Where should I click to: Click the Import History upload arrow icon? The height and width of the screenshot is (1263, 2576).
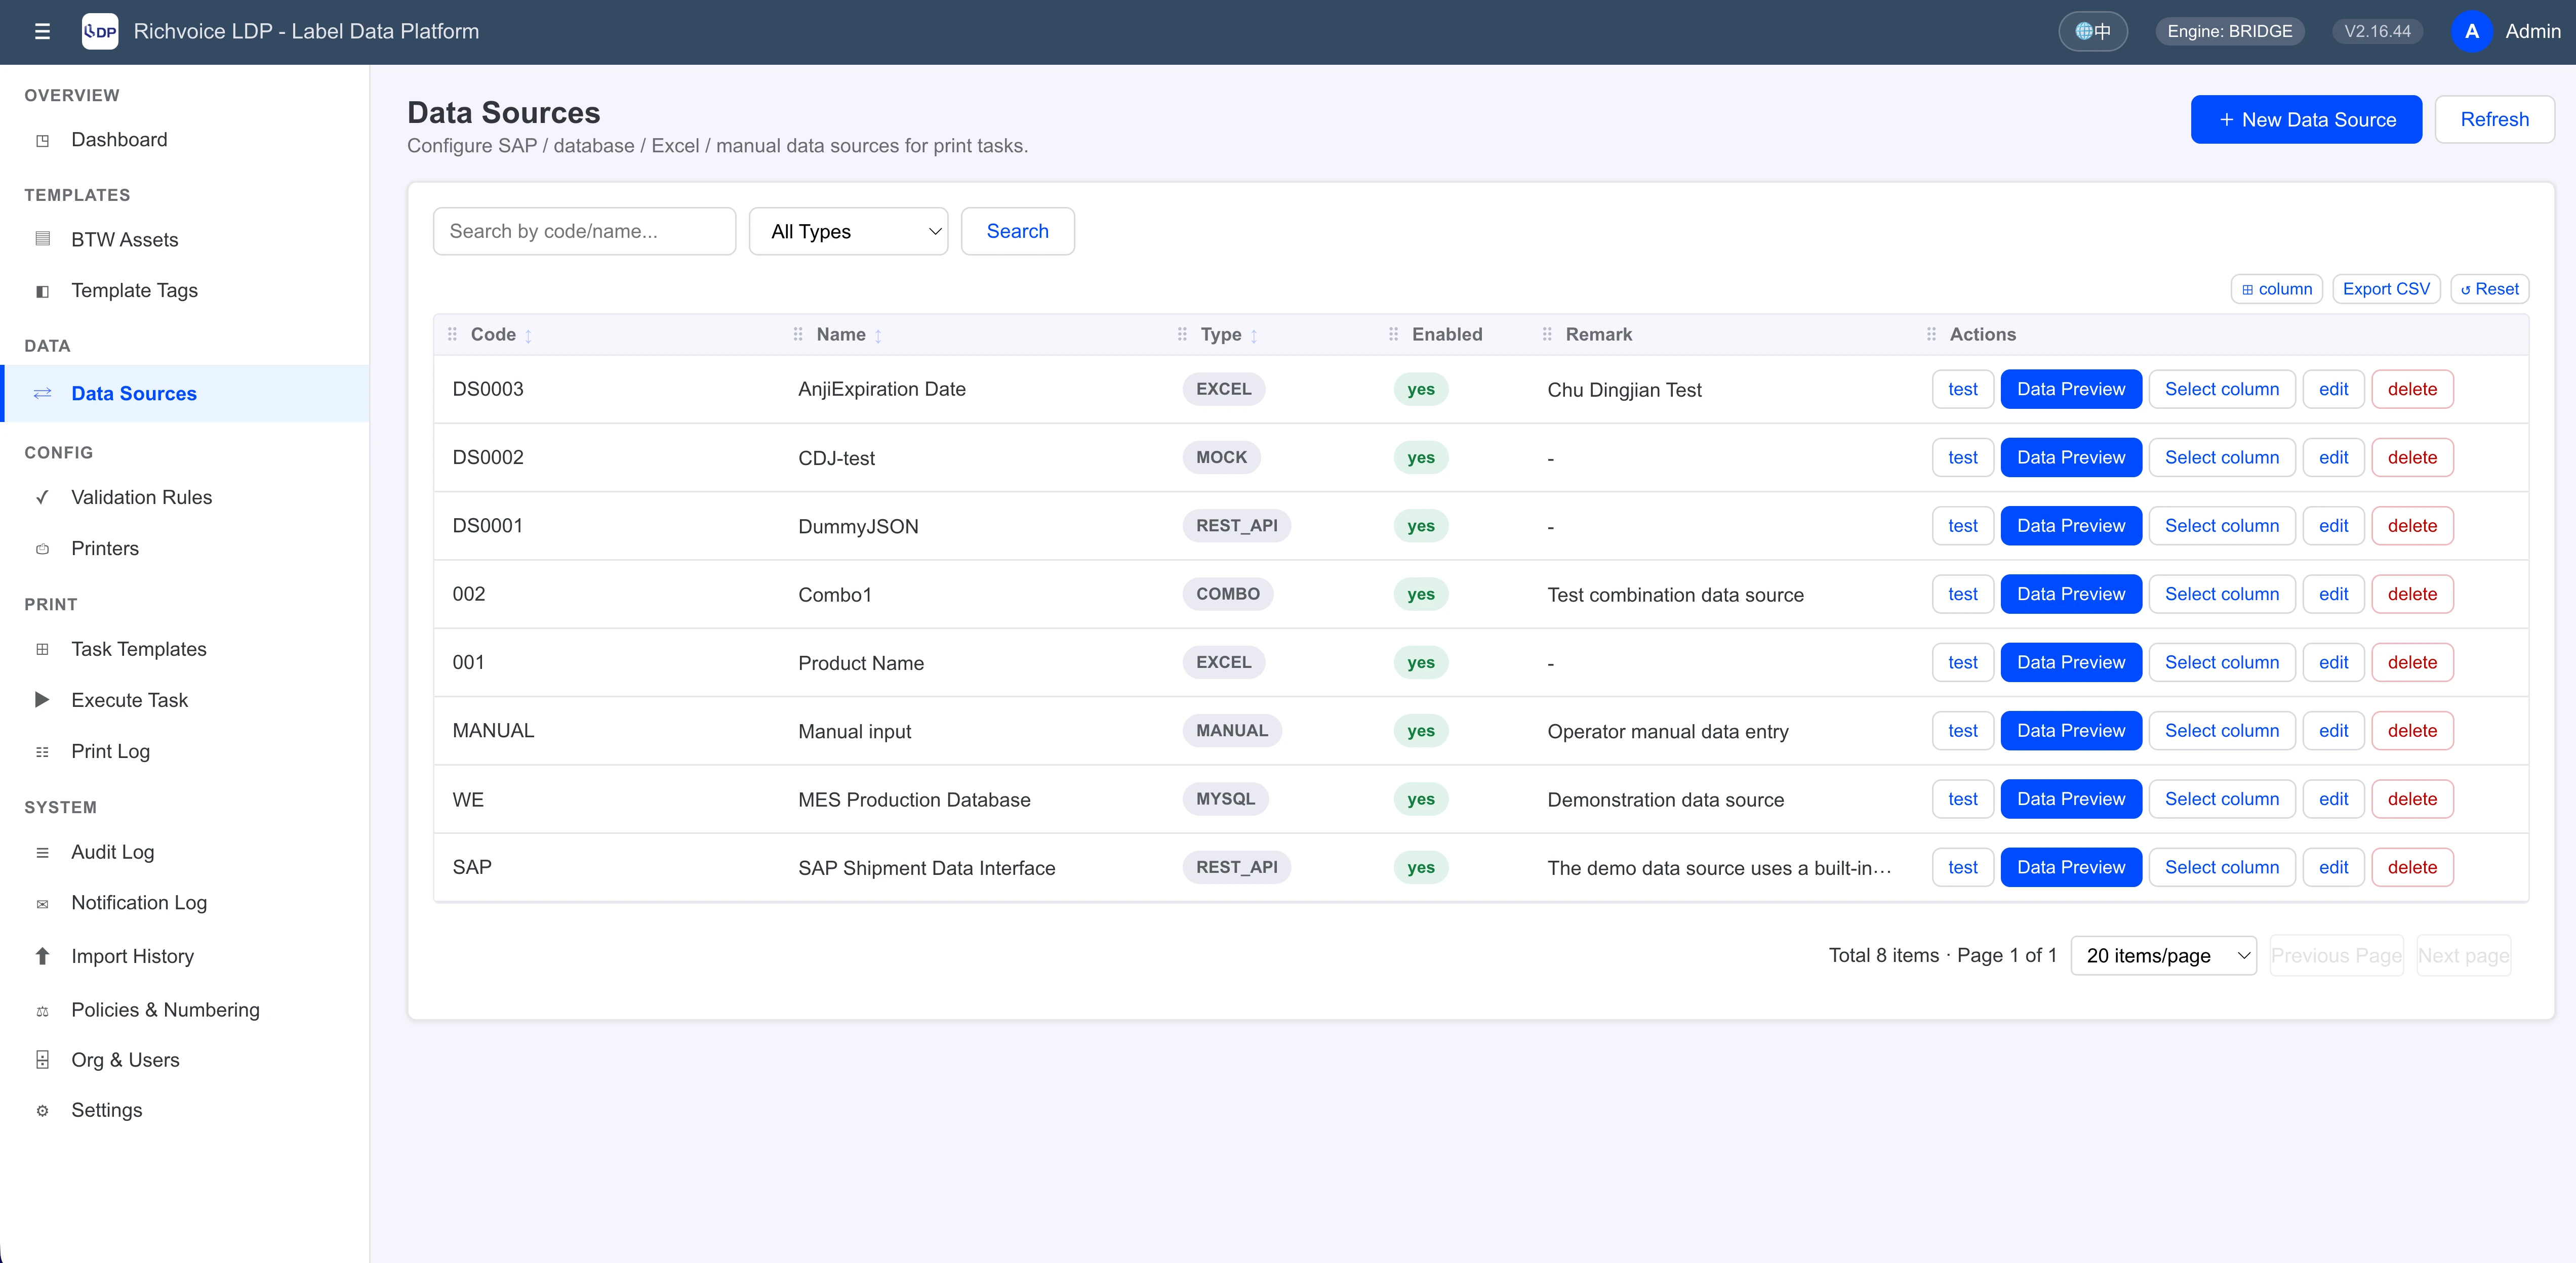tap(42, 956)
